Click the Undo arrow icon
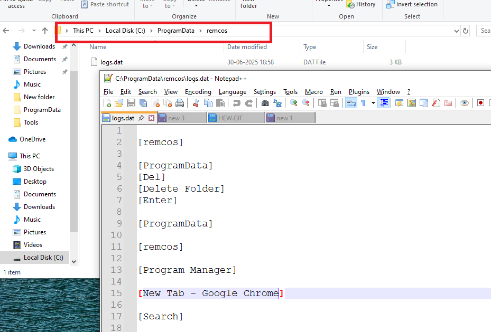Viewport: 491px width, 332px height. coord(237,103)
